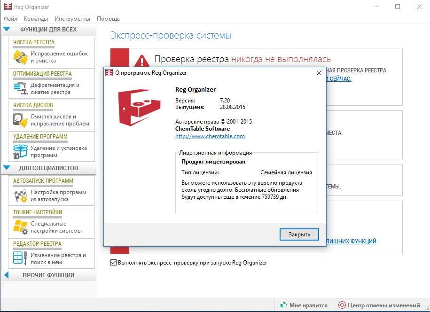This screenshot has width=430, height=312.
Task: Close the About dialog with X
Action: coord(319,73)
